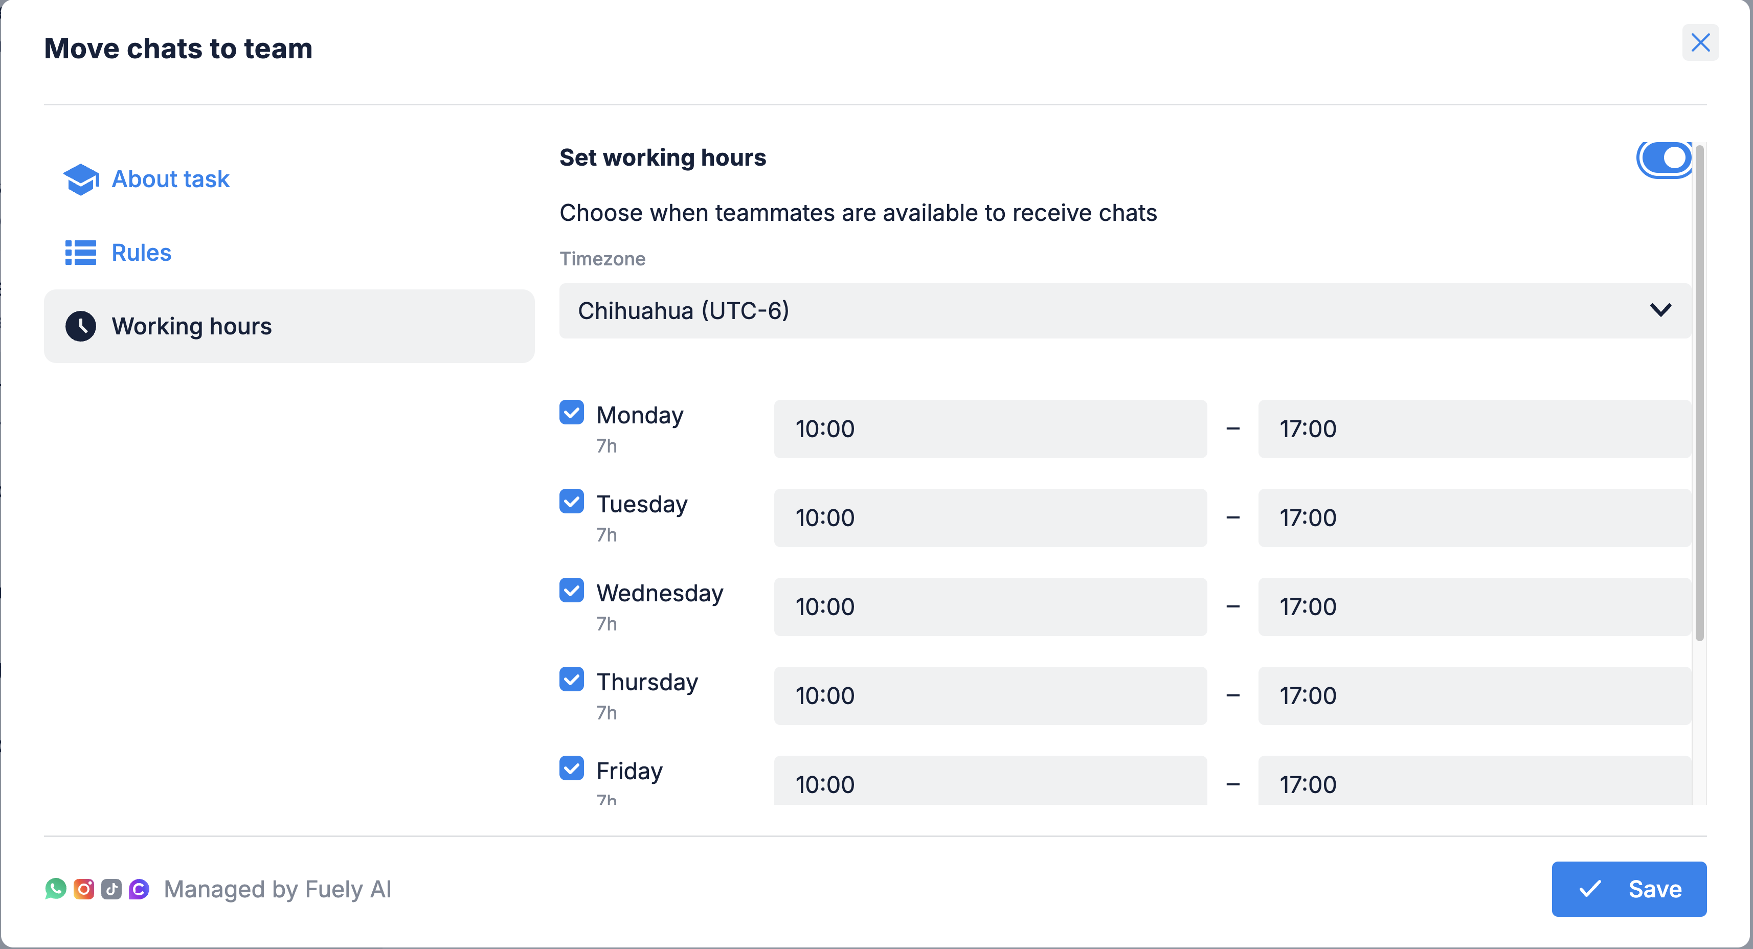Click the purple C icon in footer
Viewport: 1753px width, 949px height.
pyautogui.click(x=139, y=889)
